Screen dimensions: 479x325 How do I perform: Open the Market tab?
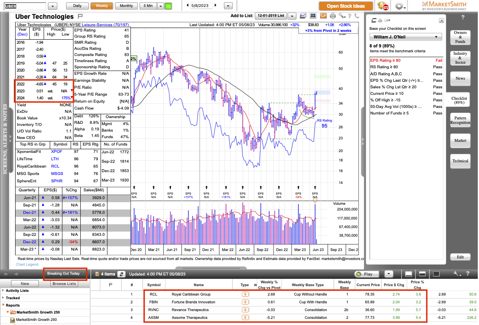(x=460, y=141)
